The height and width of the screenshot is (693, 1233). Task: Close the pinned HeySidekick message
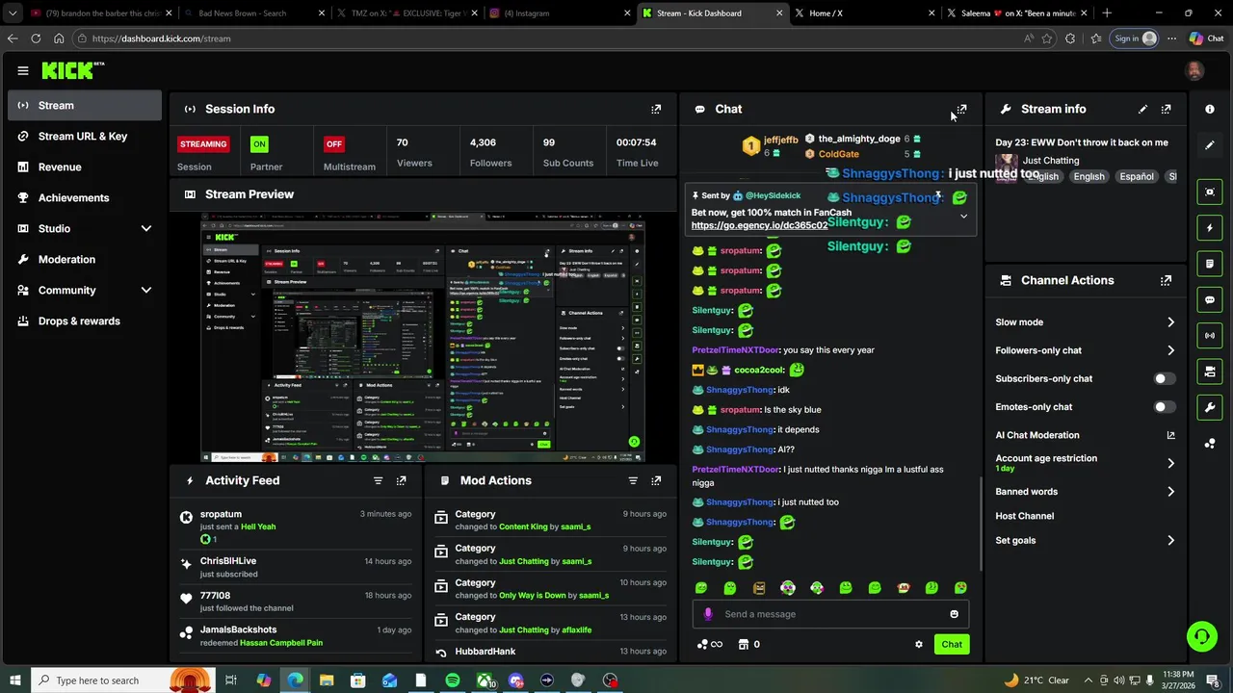coord(938,195)
